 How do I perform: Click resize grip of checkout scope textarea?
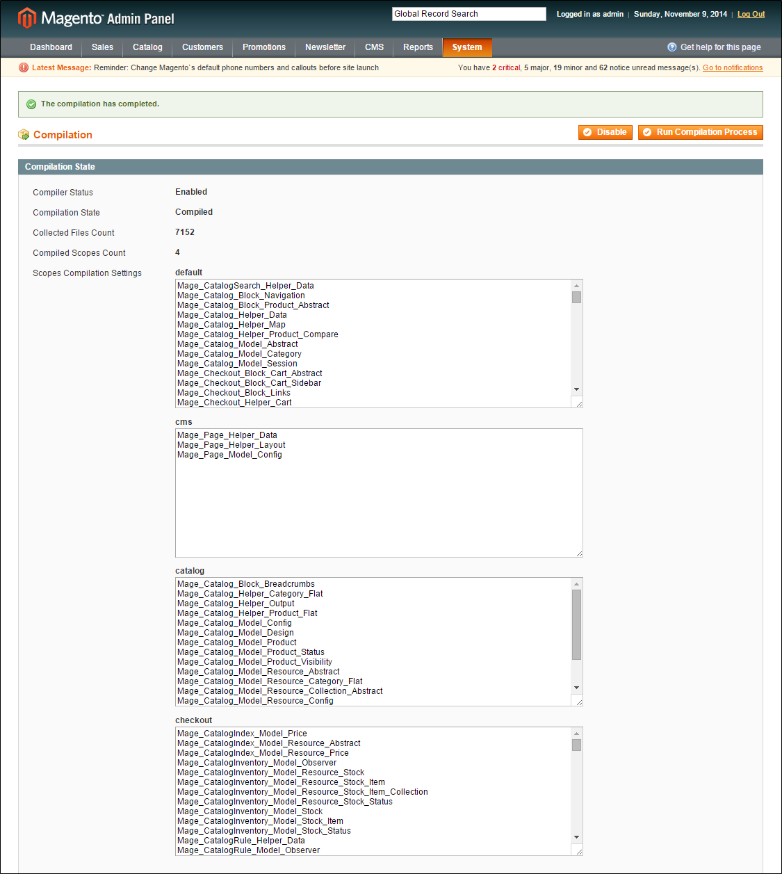click(x=578, y=851)
